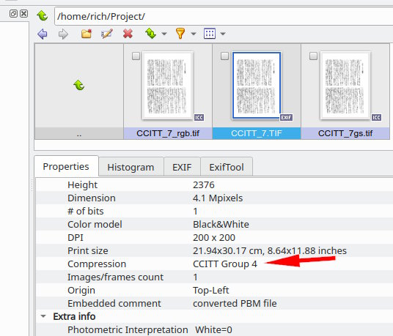Image resolution: width=393 pixels, height=336 pixels.
Task: Select the CCITT_7_rgb.tif thumbnail
Action: [167, 86]
